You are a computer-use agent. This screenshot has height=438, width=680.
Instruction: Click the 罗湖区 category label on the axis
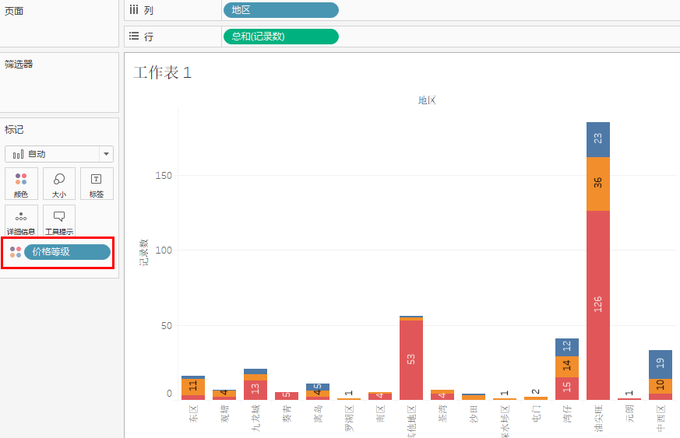[349, 418]
